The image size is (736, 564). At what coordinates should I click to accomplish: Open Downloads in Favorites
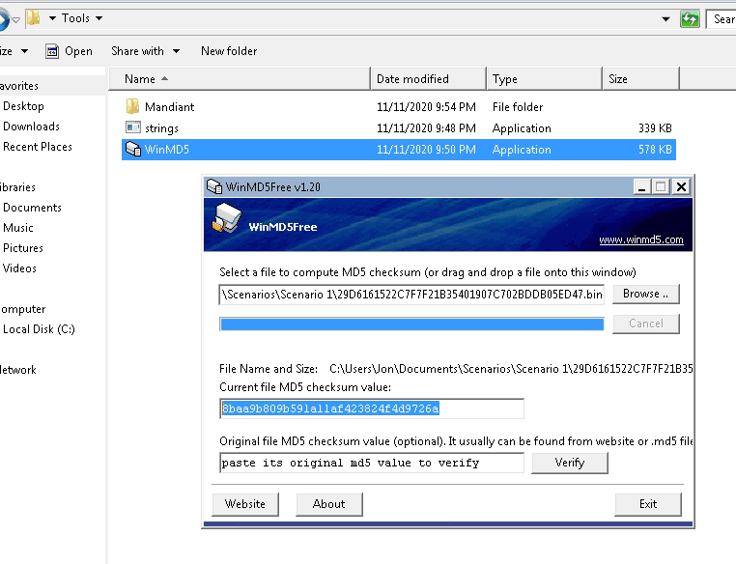pyautogui.click(x=32, y=127)
